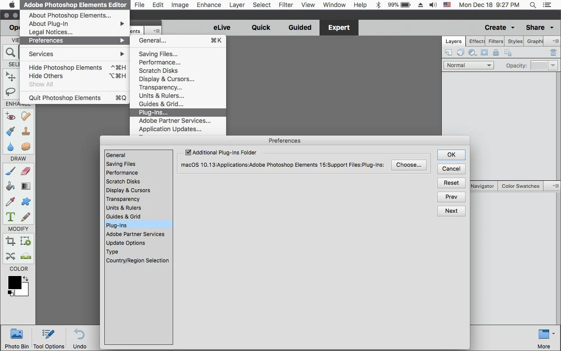
Task: Lock all pixels of the layer
Action: click(x=496, y=53)
